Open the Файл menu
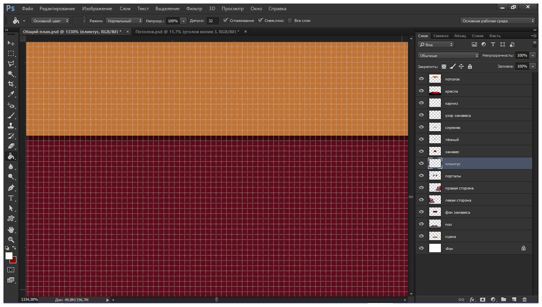Image resolution: width=542 pixels, height=307 pixels. pyautogui.click(x=27, y=8)
